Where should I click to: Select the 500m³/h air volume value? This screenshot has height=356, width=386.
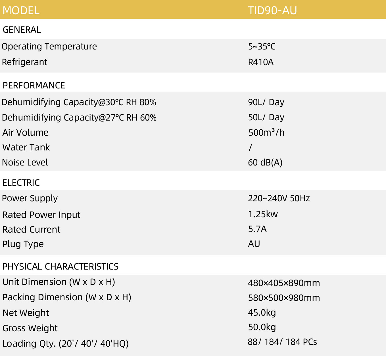(x=266, y=132)
